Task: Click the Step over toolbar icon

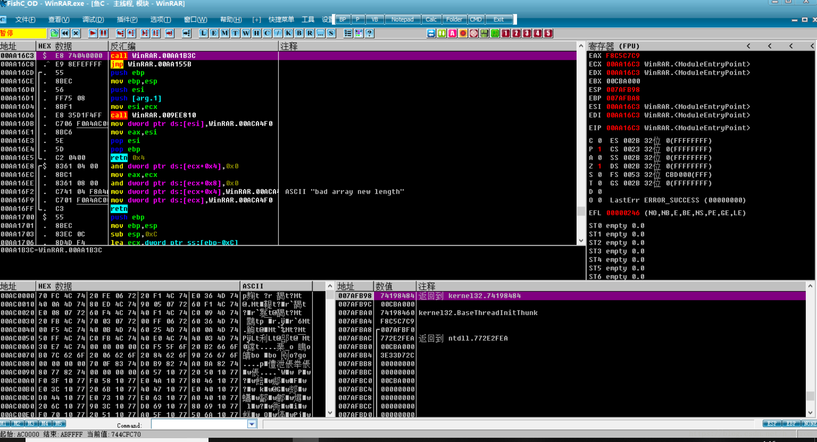Action: click(131, 33)
